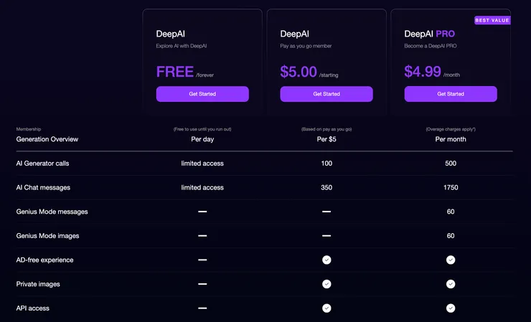Image resolution: width=531 pixels, height=322 pixels.
Task: Click Private images checkmark in PRO column
Action: pyautogui.click(x=451, y=284)
